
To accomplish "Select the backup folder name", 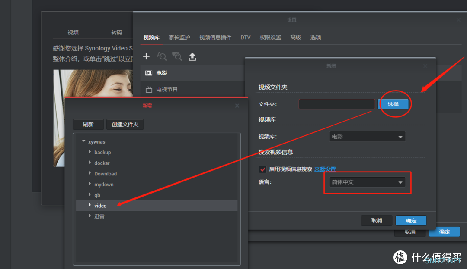I will pyautogui.click(x=102, y=152).
